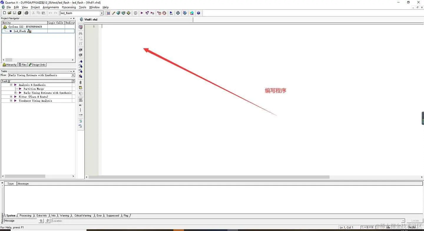
Task: Click inside the Location input field
Action: coord(227,221)
